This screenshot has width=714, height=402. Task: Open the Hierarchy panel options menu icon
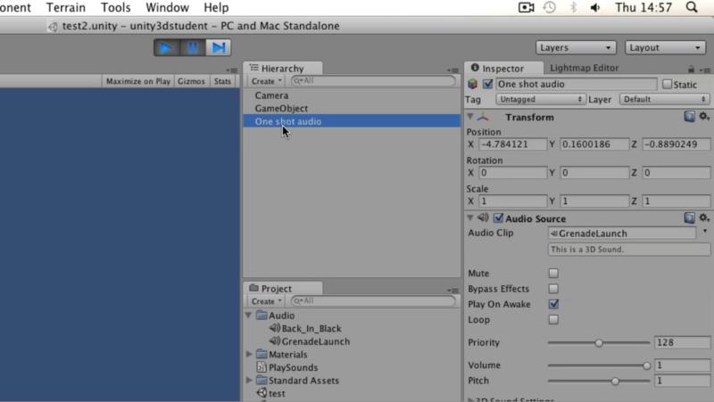pos(453,70)
